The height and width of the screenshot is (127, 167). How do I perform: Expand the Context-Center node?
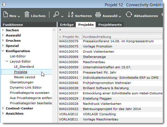point(3,108)
